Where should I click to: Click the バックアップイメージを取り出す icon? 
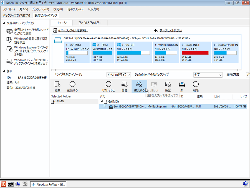pyautogui.click(x=9, y=61)
